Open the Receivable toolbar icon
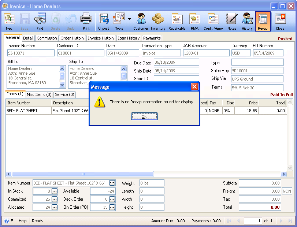 click(177, 19)
